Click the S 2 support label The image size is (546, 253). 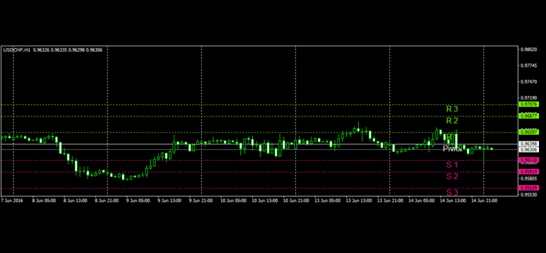point(452,176)
